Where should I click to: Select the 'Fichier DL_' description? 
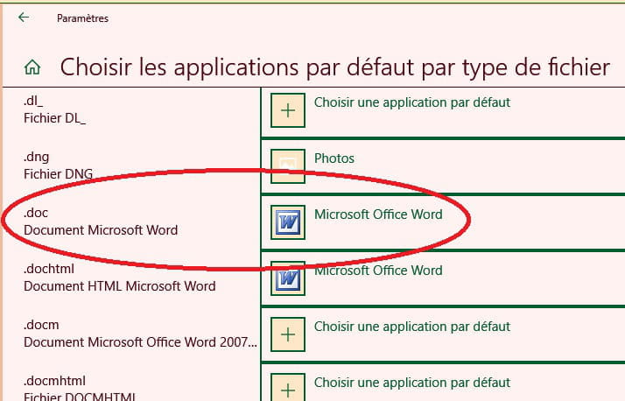coord(54,118)
